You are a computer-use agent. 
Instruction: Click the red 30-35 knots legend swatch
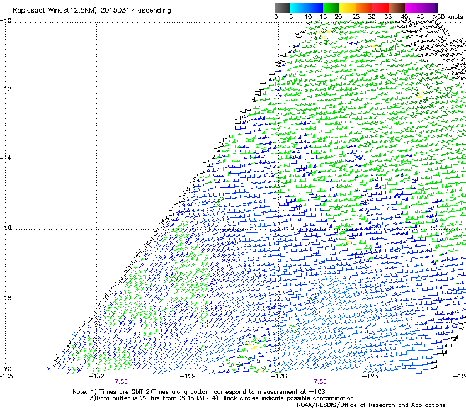pyautogui.click(x=380, y=8)
